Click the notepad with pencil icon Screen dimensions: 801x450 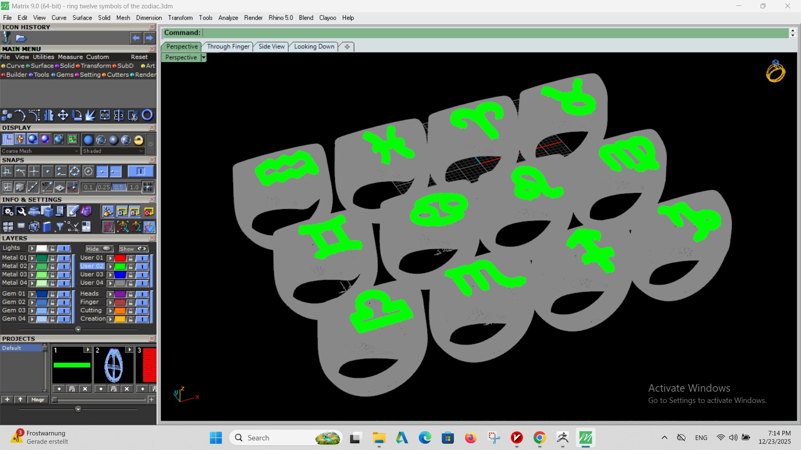tap(73, 212)
